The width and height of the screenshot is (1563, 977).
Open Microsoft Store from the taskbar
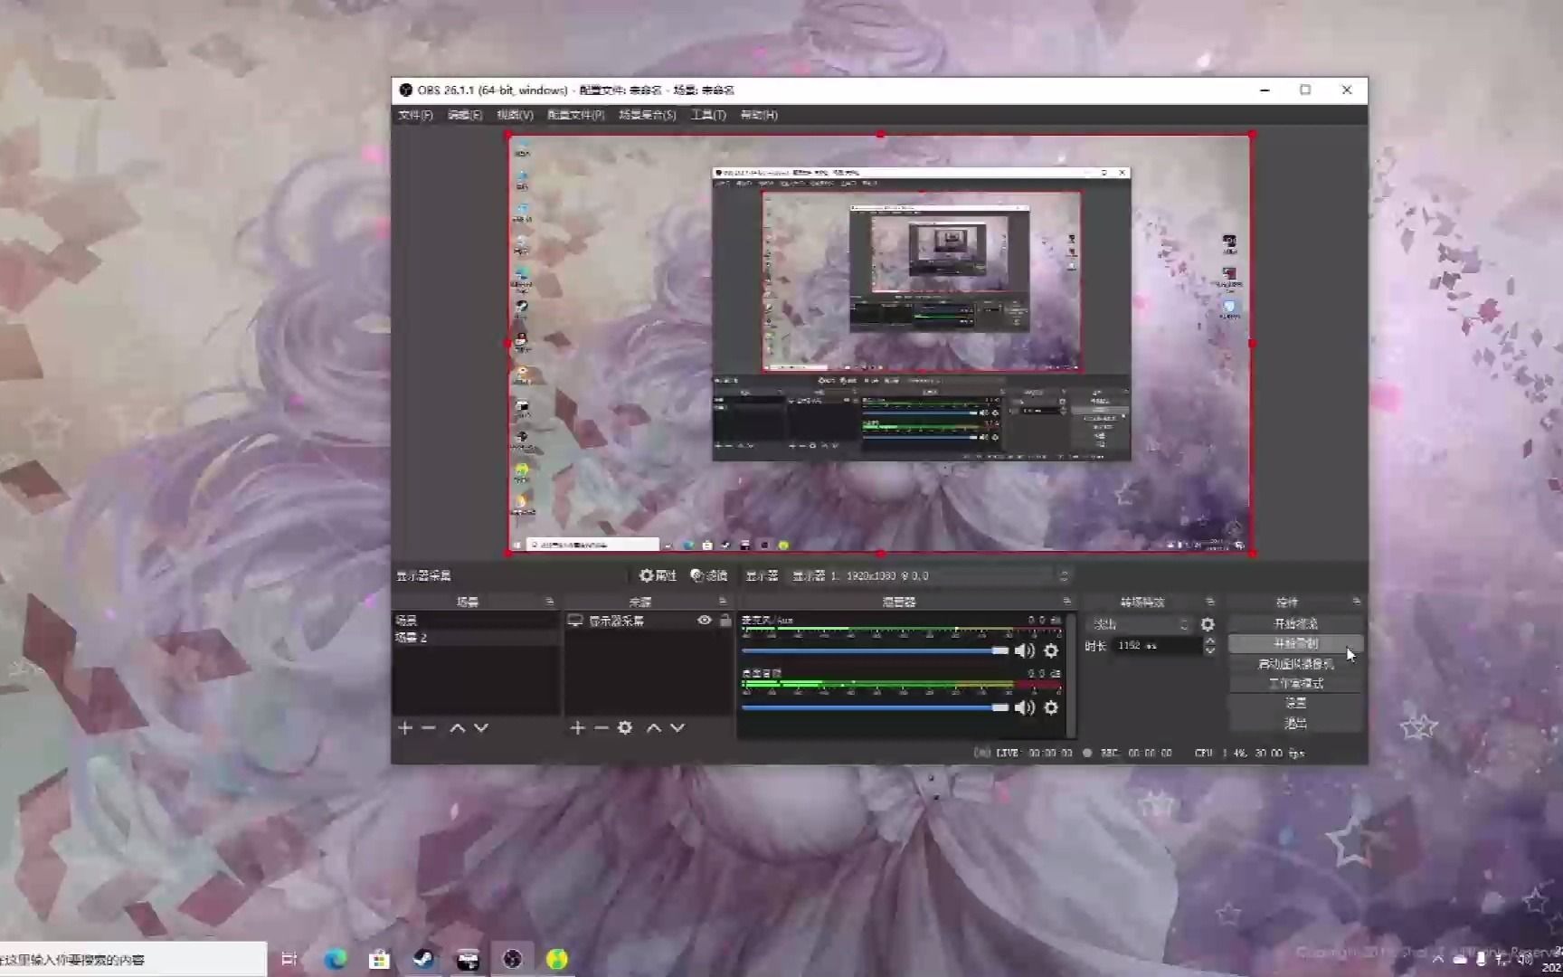tap(379, 959)
